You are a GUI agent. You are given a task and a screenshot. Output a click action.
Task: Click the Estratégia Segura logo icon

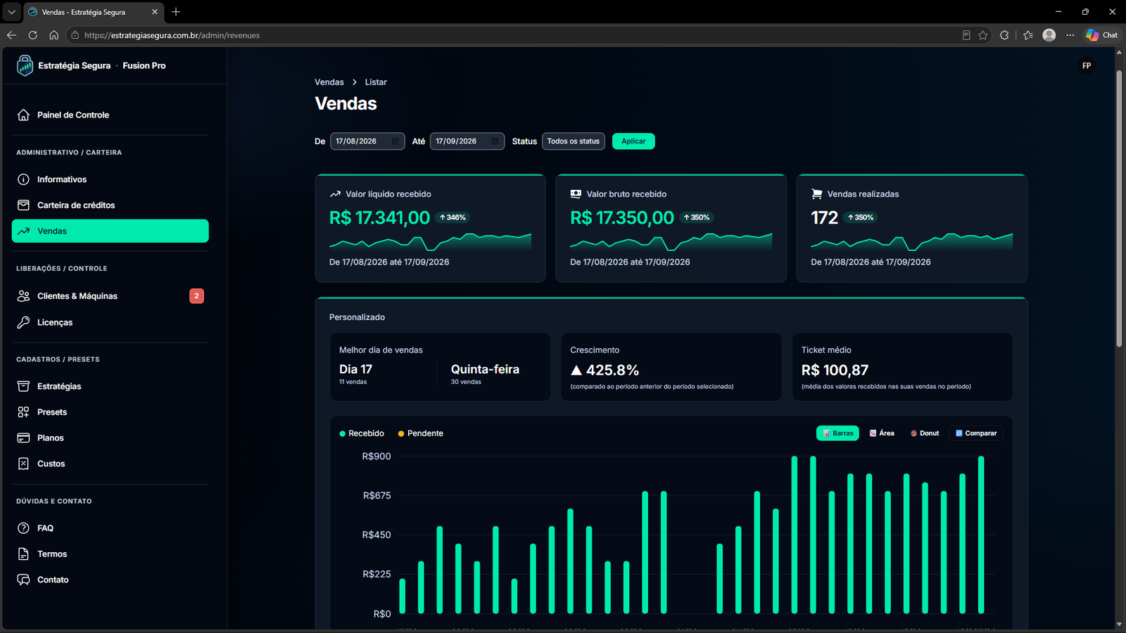coord(25,65)
